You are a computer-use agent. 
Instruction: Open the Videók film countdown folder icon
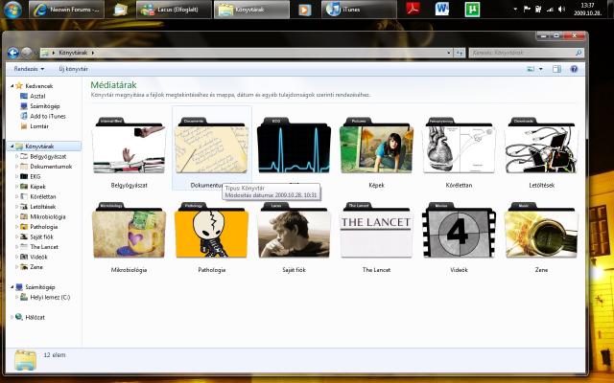[x=459, y=230]
